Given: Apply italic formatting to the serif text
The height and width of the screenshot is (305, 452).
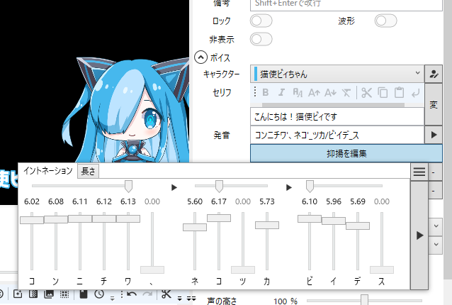Looking at the screenshot, I should pos(281,93).
